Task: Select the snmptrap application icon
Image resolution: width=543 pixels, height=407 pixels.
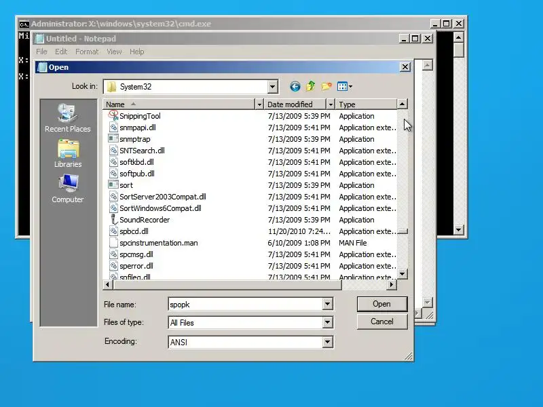Action: tap(113, 139)
